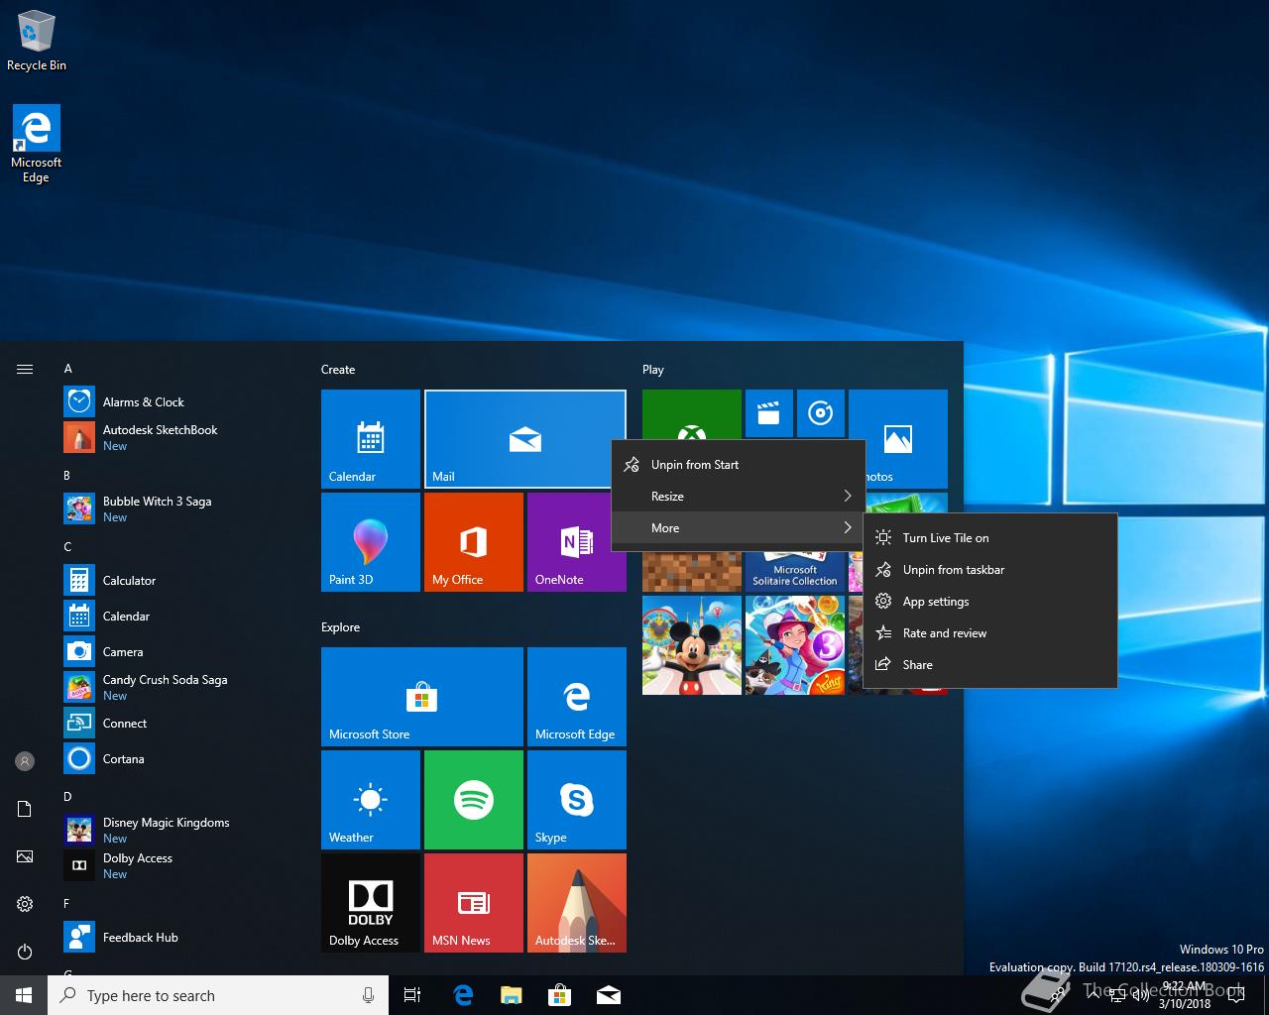Turn Live Tile on for Mail
Viewport: 1269px width, 1015px height.
(990, 538)
